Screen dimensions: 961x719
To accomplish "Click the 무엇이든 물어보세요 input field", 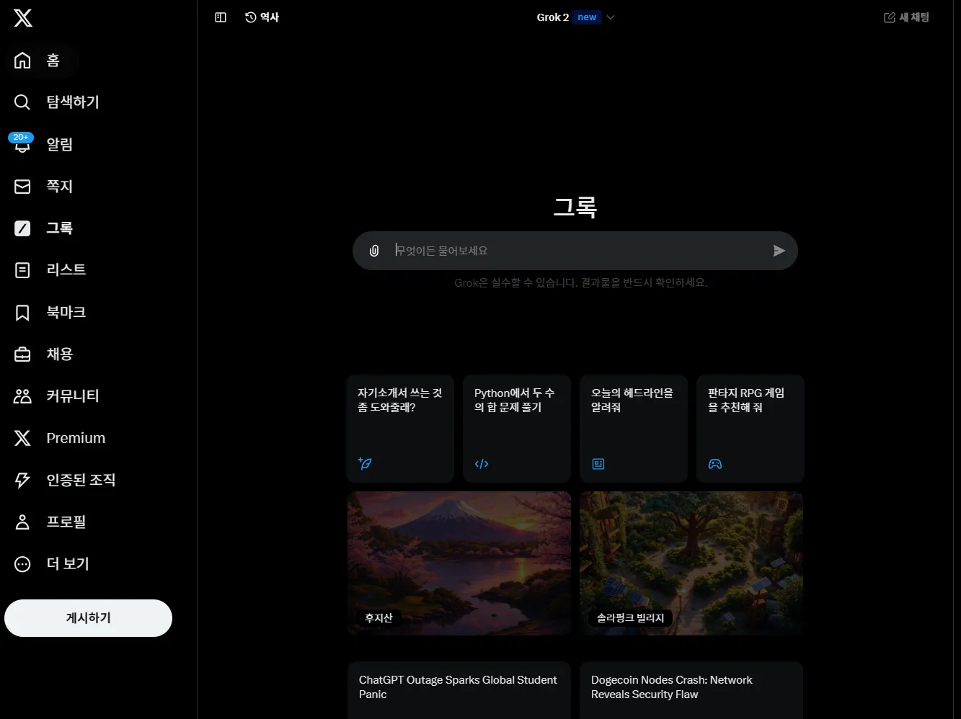I will pos(577,251).
